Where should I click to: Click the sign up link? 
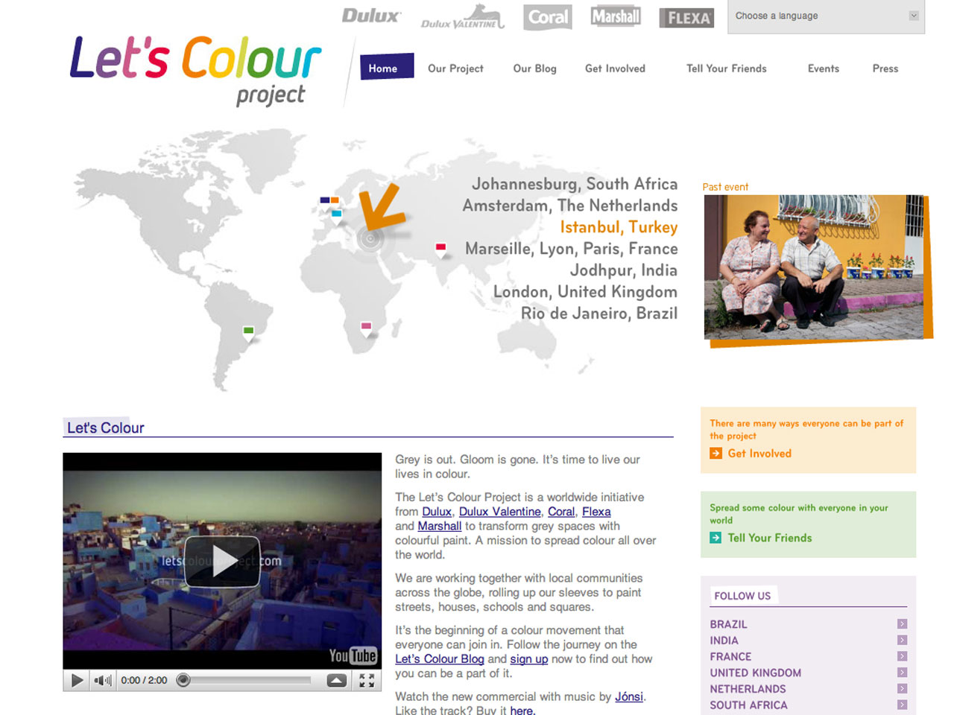(x=529, y=659)
